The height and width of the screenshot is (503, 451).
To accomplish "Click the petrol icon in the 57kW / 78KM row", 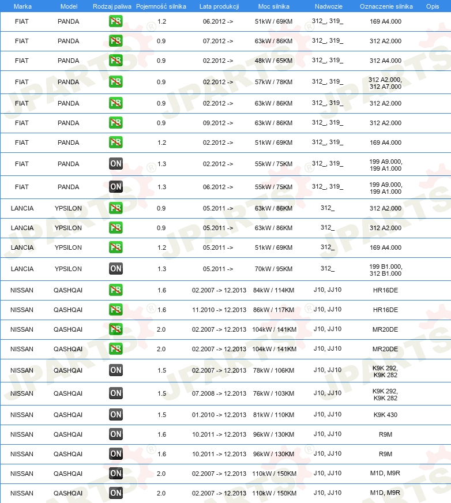I will [115, 82].
